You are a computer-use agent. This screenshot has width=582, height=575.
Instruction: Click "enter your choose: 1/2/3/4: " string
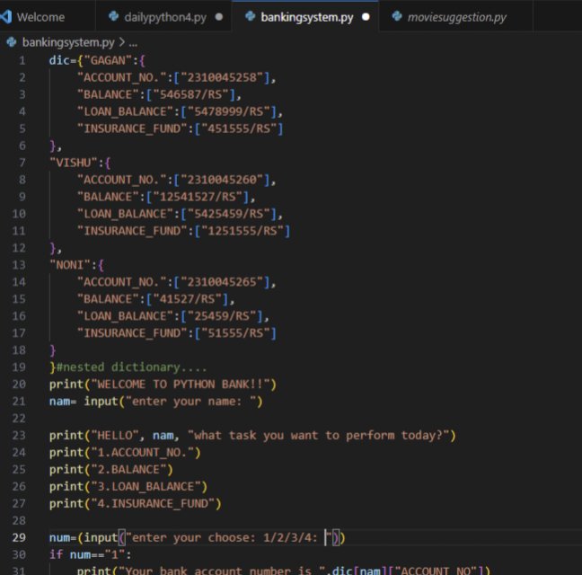229,538
